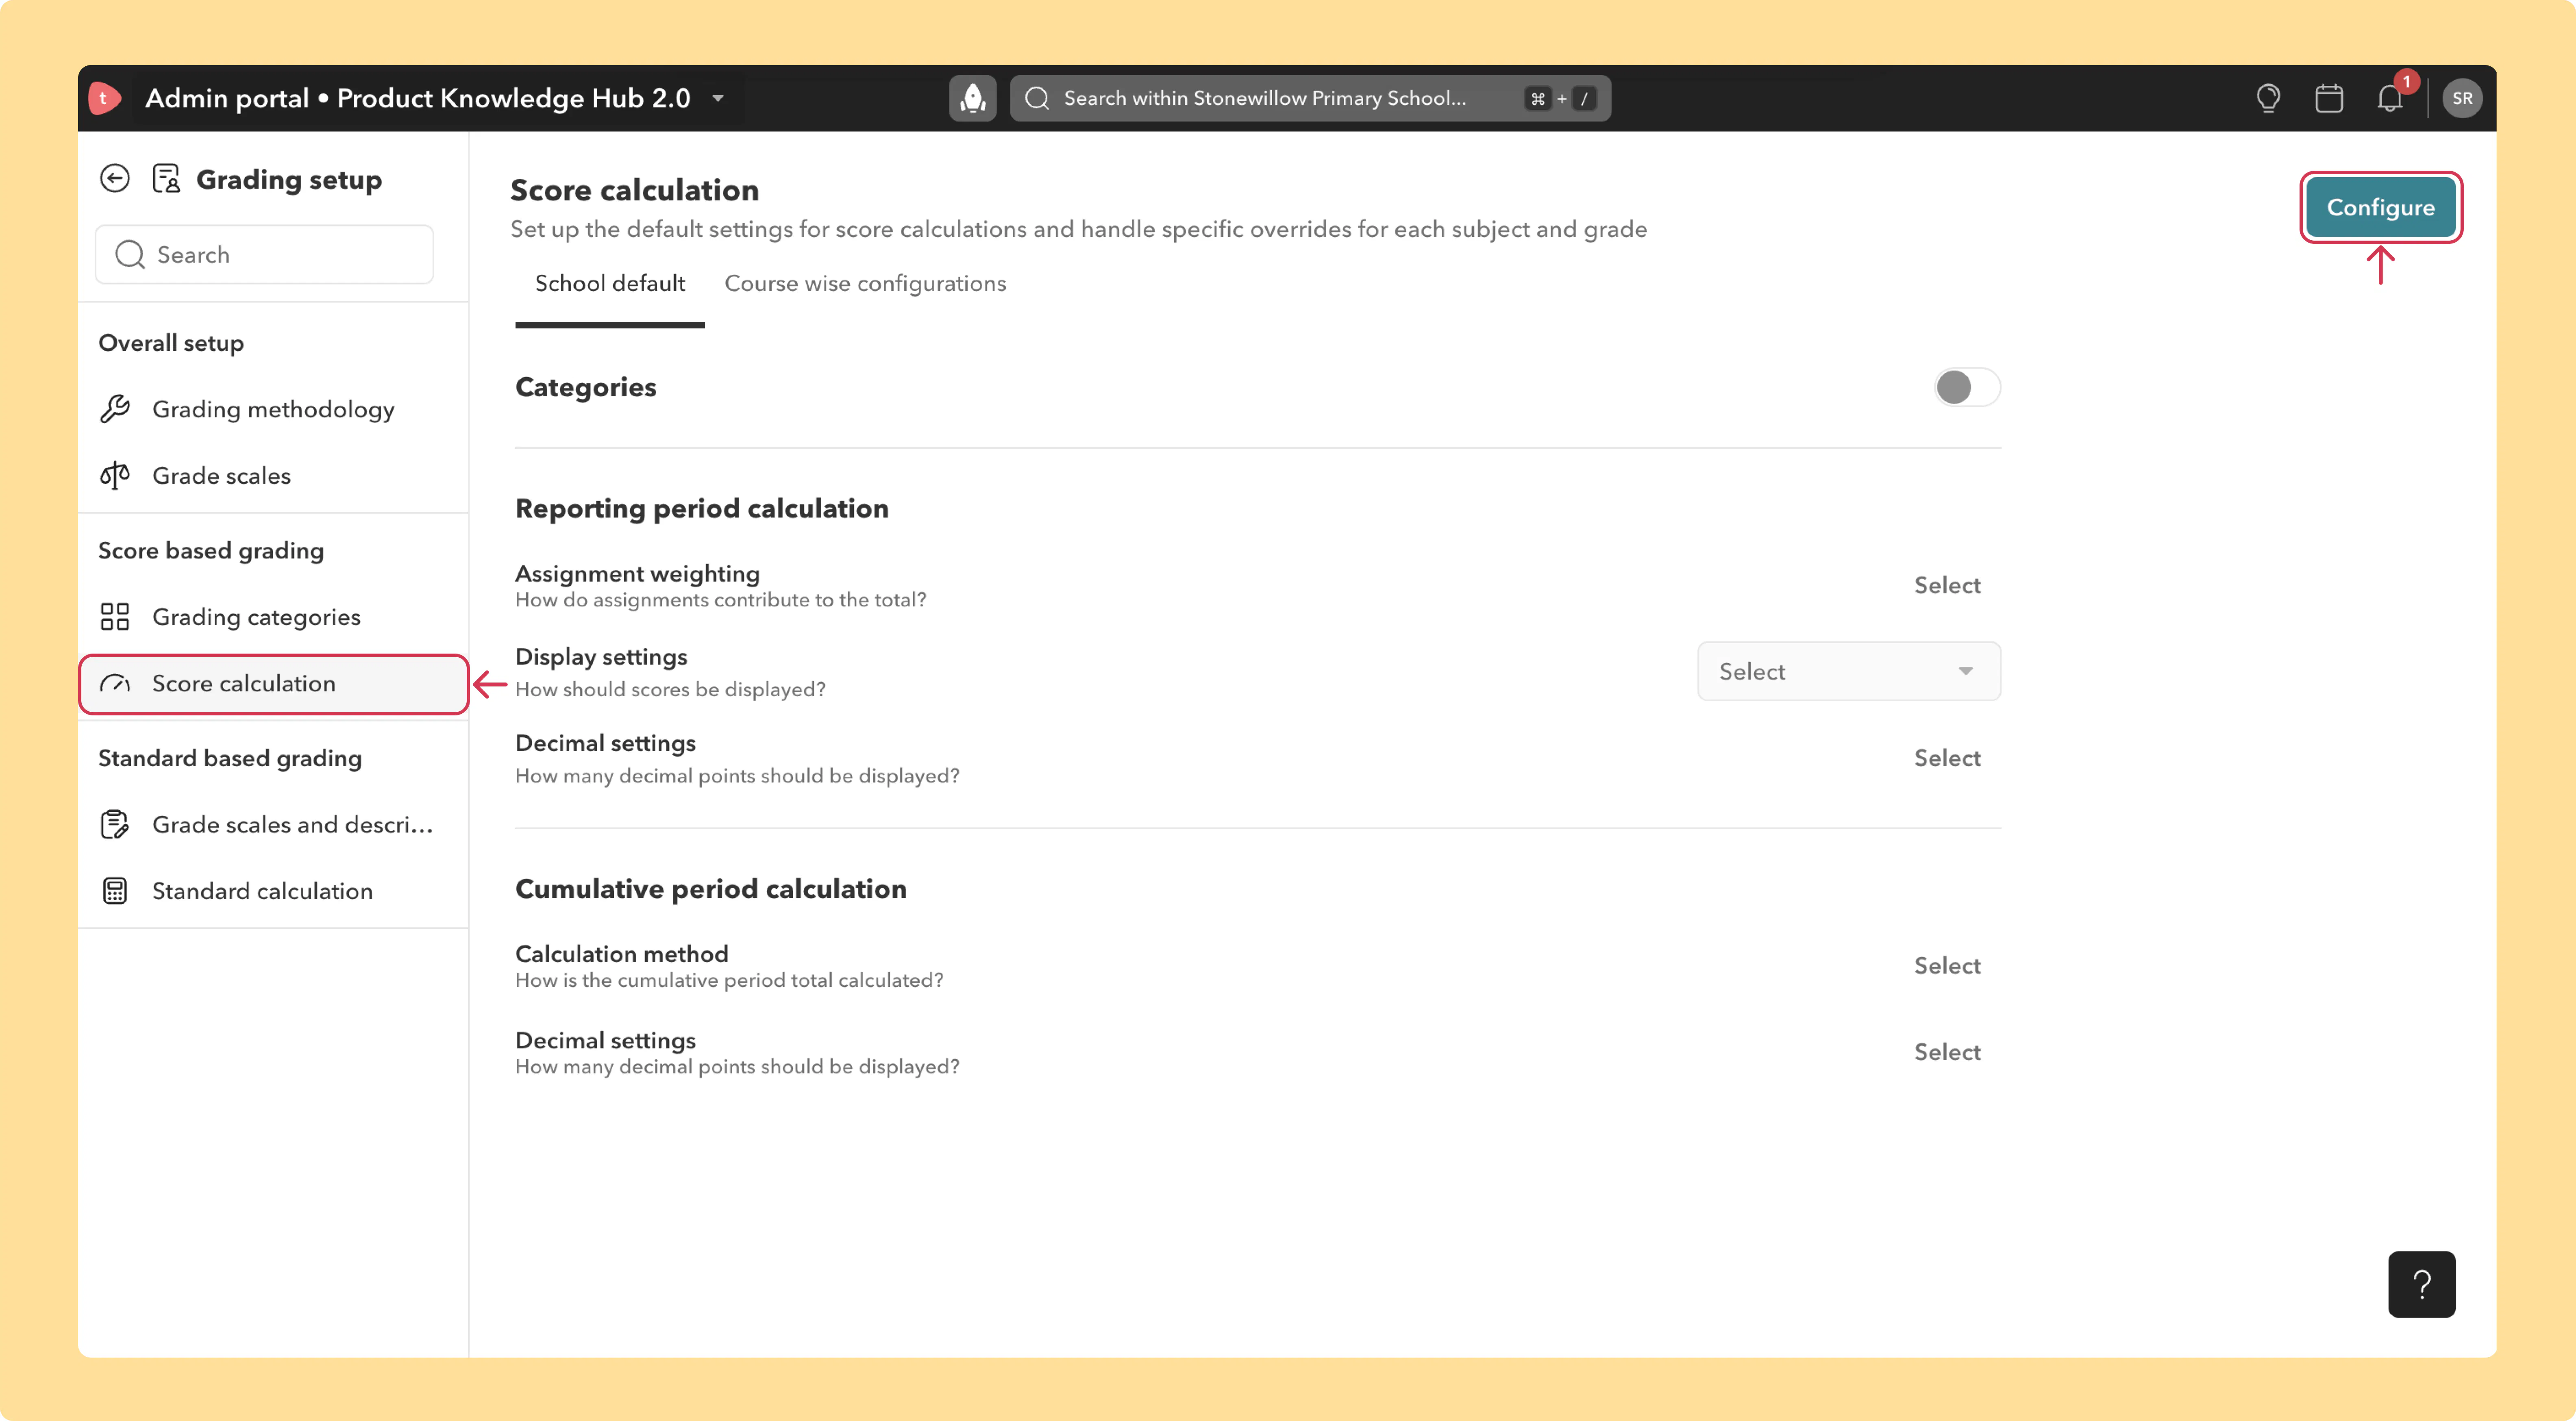Screen dimensions: 2576x1421
Task: Click the balance scale icon for Grade scales
Action: click(115, 476)
